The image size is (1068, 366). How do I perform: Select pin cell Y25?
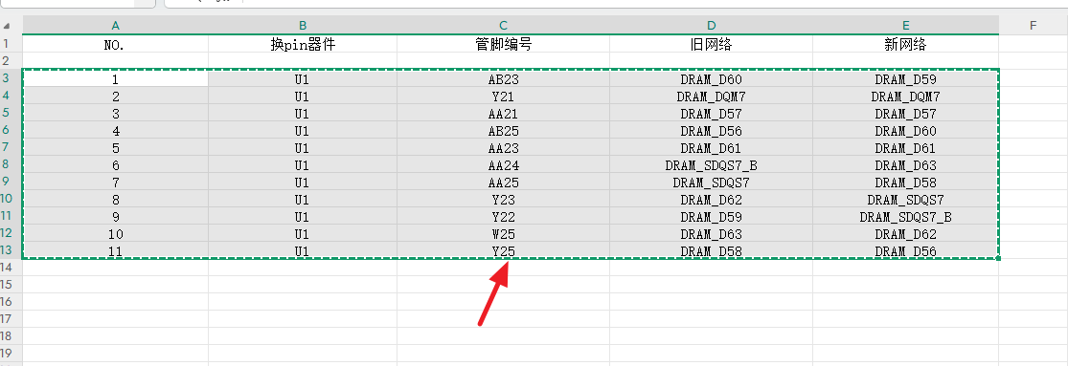tap(504, 251)
